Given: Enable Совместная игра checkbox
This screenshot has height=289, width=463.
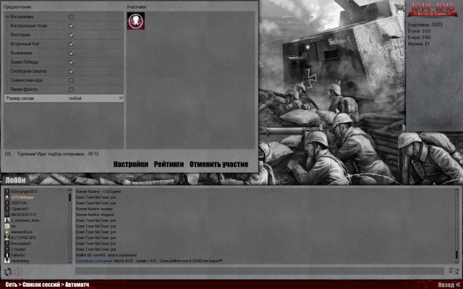Looking at the screenshot, I should (71, 80).
